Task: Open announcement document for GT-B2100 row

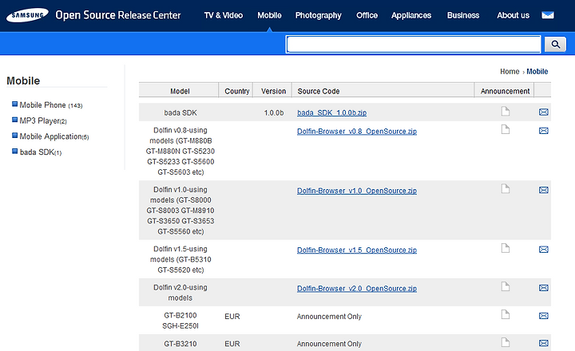Action: point(506,314)
